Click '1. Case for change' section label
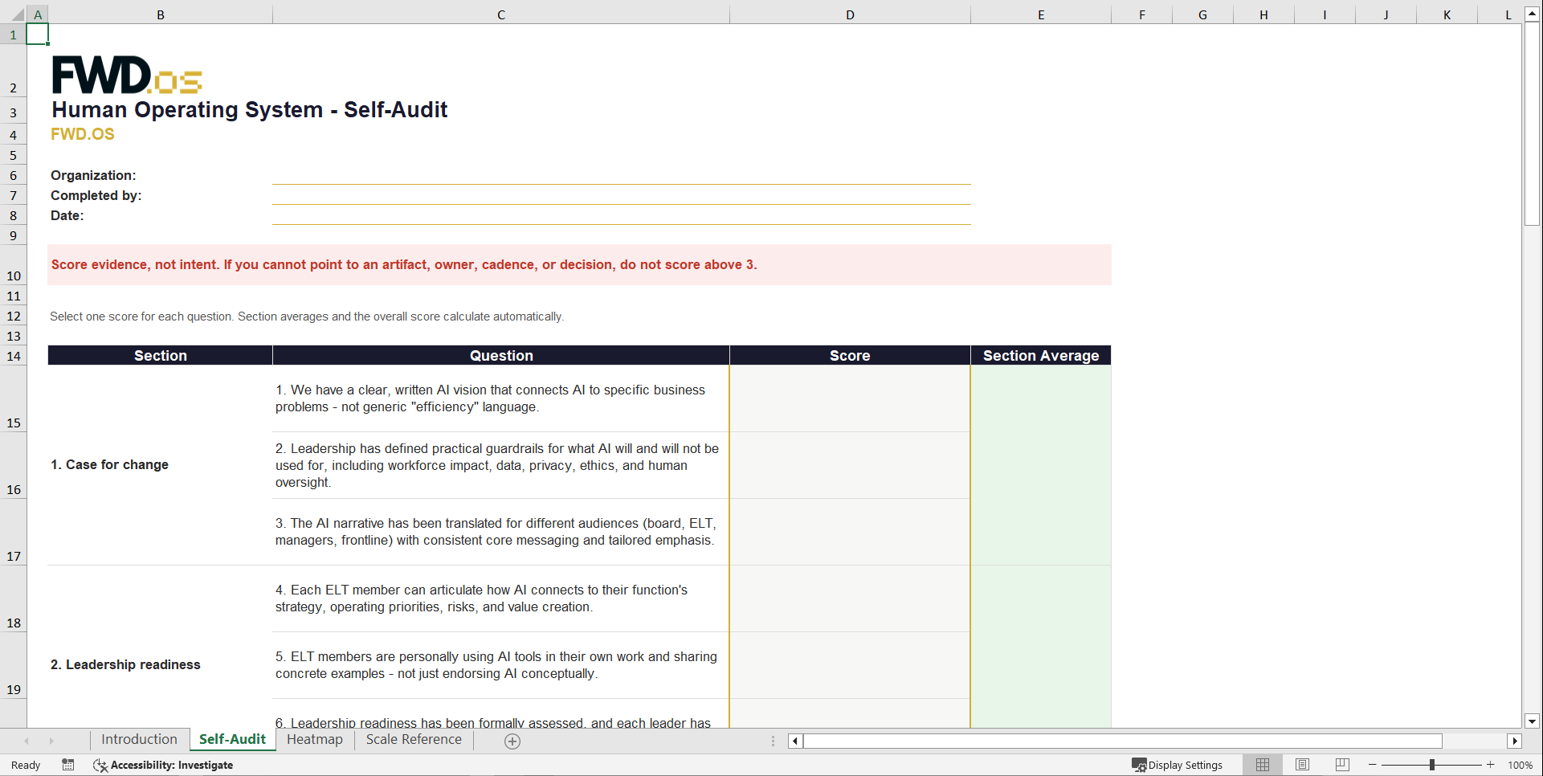 click(x=109, y=464)
